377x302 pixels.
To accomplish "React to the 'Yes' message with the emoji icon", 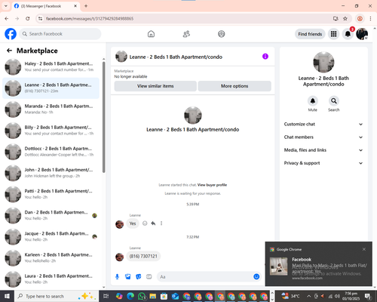I will point(145,223).
